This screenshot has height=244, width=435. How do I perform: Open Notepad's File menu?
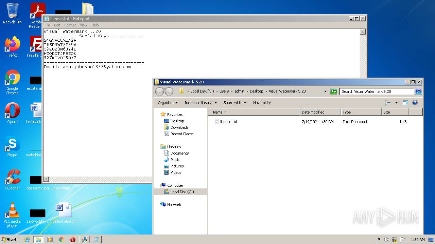point(47,25)
